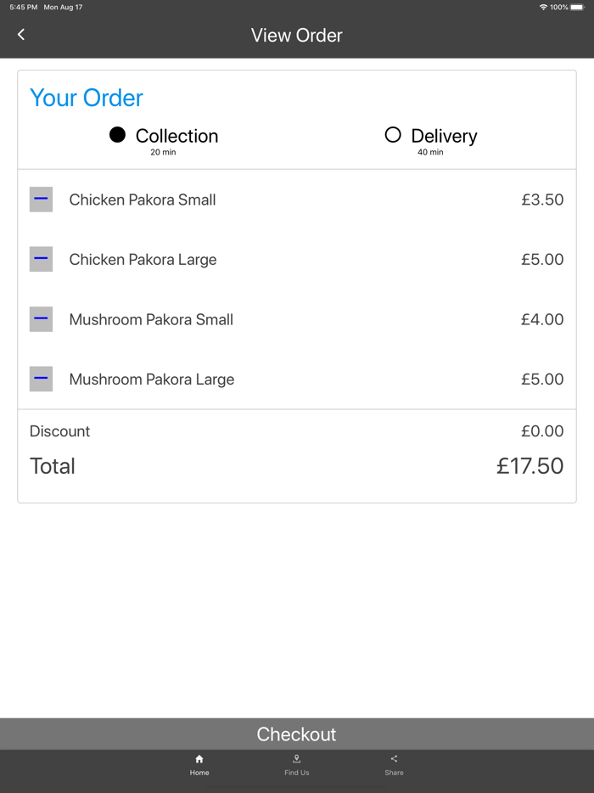
Task: Tap the Find Us location pin icon
Action: 296,759
